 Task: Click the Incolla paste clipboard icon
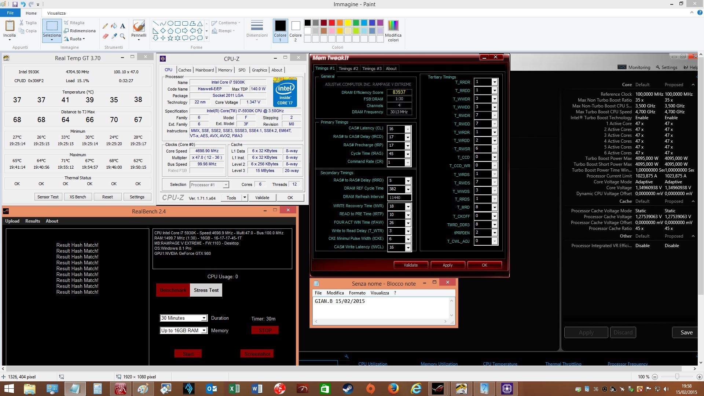[x=10, y=26]
